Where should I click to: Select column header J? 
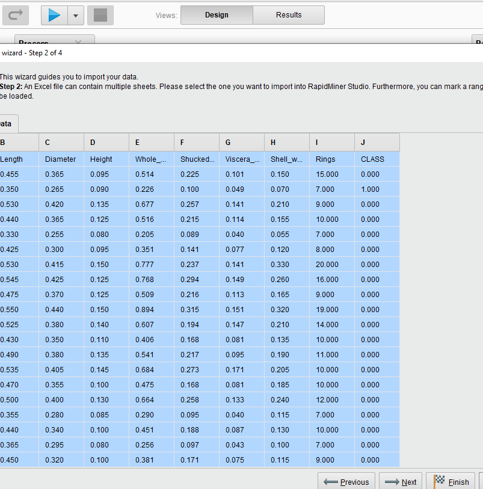[377, 143]
